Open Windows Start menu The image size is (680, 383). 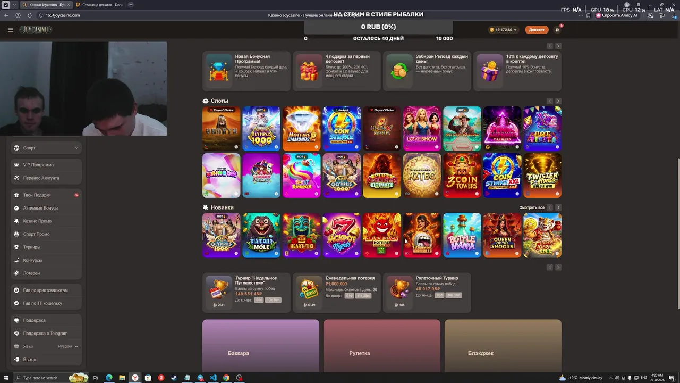(6, 378)
